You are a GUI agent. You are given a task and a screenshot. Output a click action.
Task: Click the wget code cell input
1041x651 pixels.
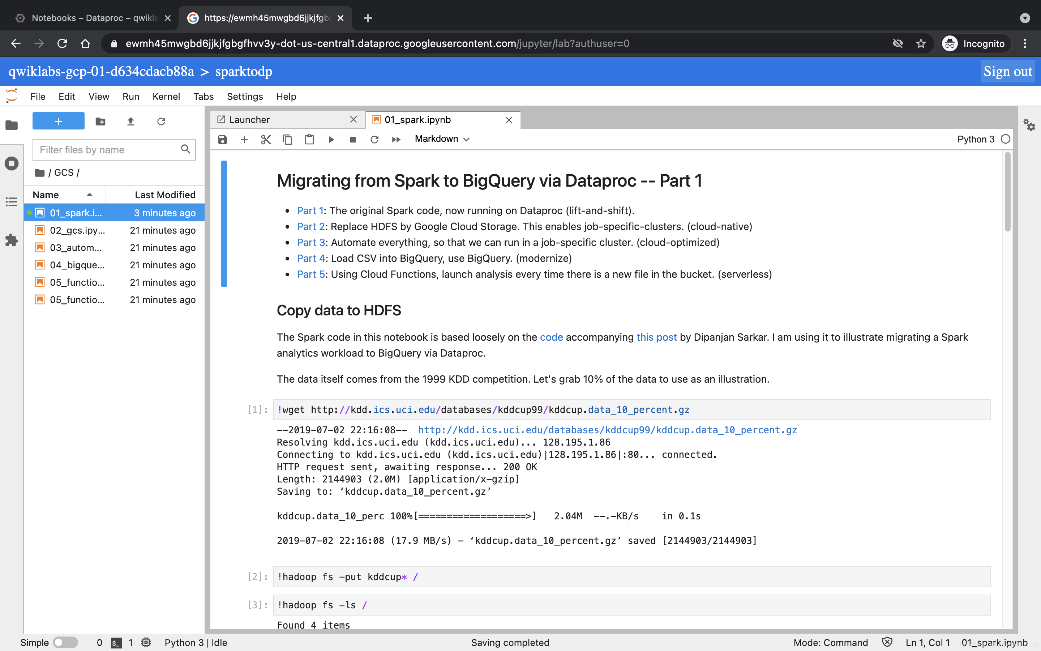click(631, 409)
